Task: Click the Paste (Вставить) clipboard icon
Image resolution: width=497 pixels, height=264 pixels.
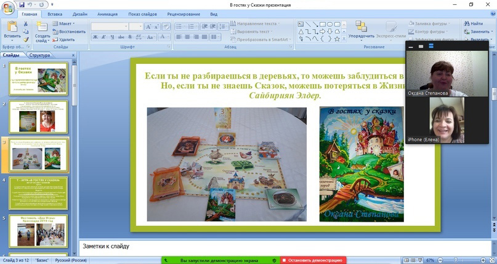Action: pyautogui.click(x=12, y=26)
